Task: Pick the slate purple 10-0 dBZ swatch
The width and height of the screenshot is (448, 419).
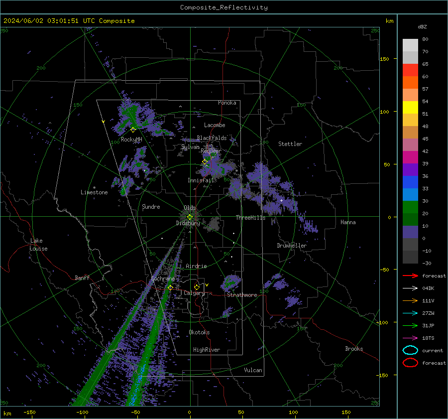Action: coord(410,232)
